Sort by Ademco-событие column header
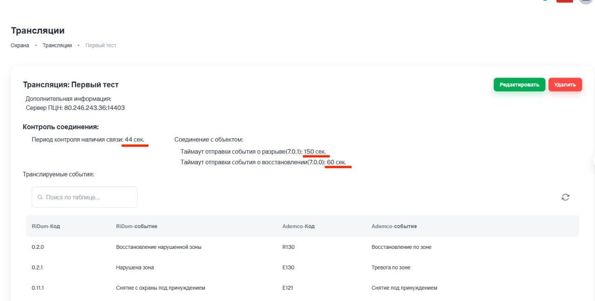595x301 pixels. point(394,227)
